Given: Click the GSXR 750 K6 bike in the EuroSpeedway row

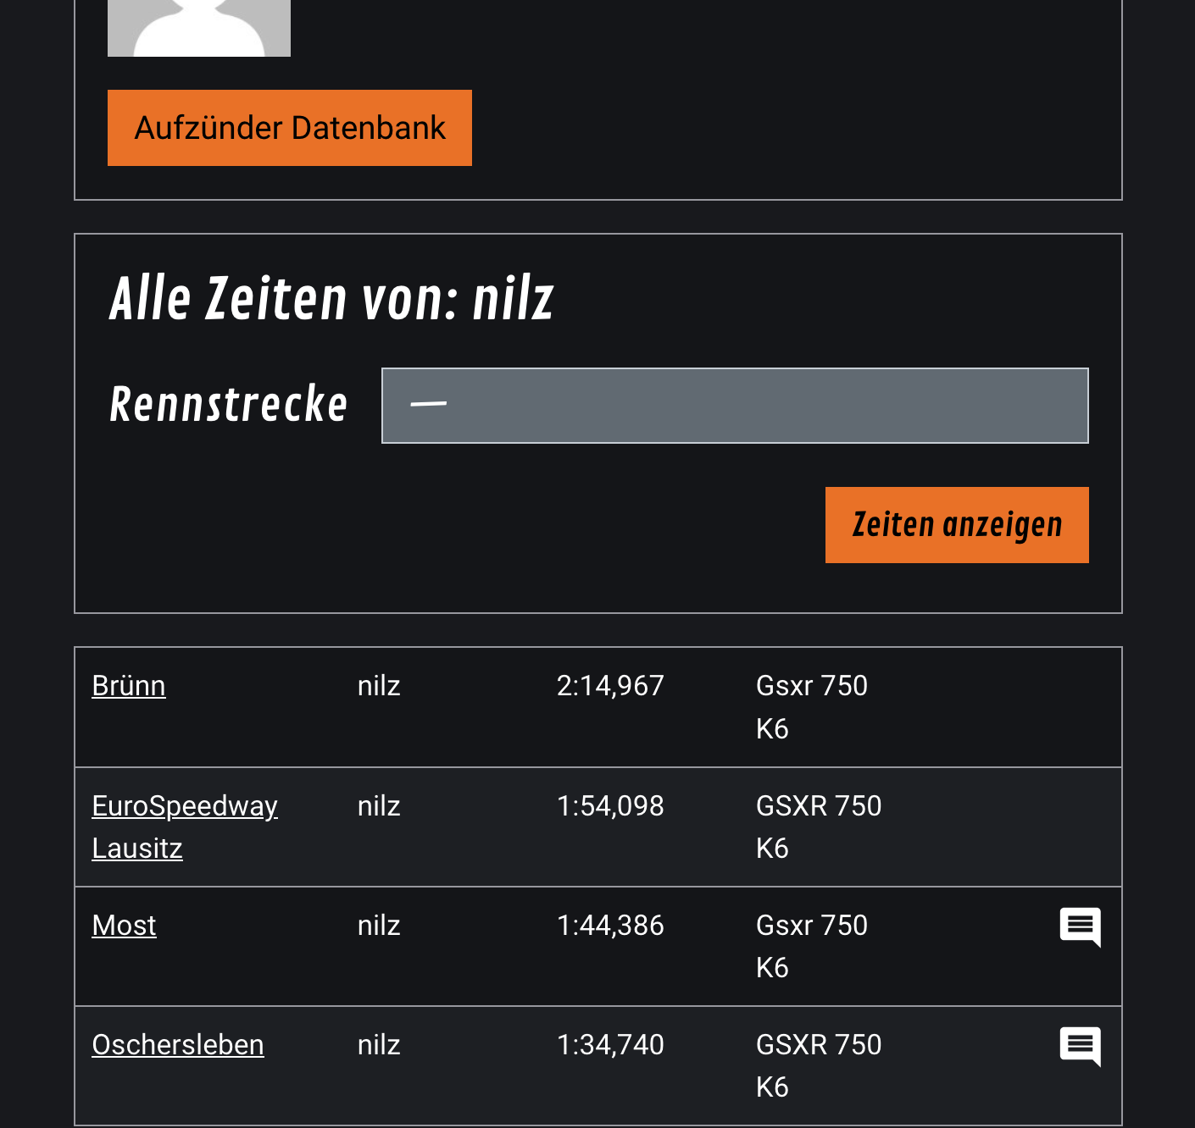Looking at the screenshot, I should [818, 827].
